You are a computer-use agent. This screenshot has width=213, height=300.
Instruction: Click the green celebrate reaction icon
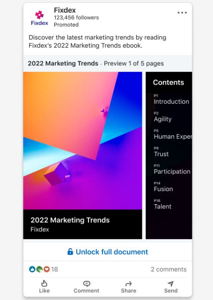pos(39,269)
